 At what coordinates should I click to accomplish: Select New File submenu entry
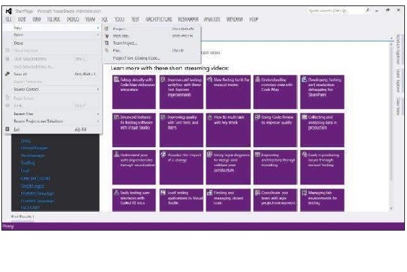tap(152, 51)
